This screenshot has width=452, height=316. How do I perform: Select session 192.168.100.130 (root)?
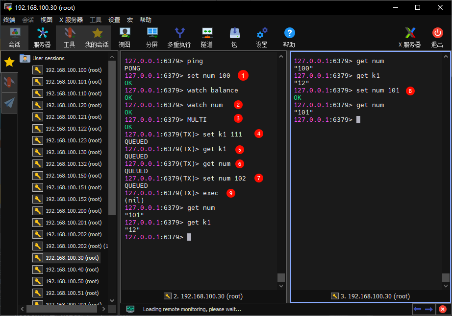pos(67,152)
